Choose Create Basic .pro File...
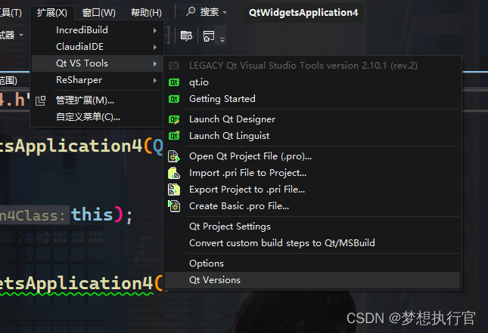The image size is (488, 333). point(312,206)
